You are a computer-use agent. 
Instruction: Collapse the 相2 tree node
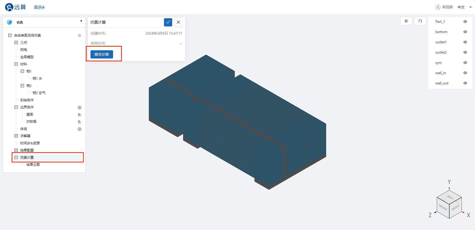click(x=22, y=86)
